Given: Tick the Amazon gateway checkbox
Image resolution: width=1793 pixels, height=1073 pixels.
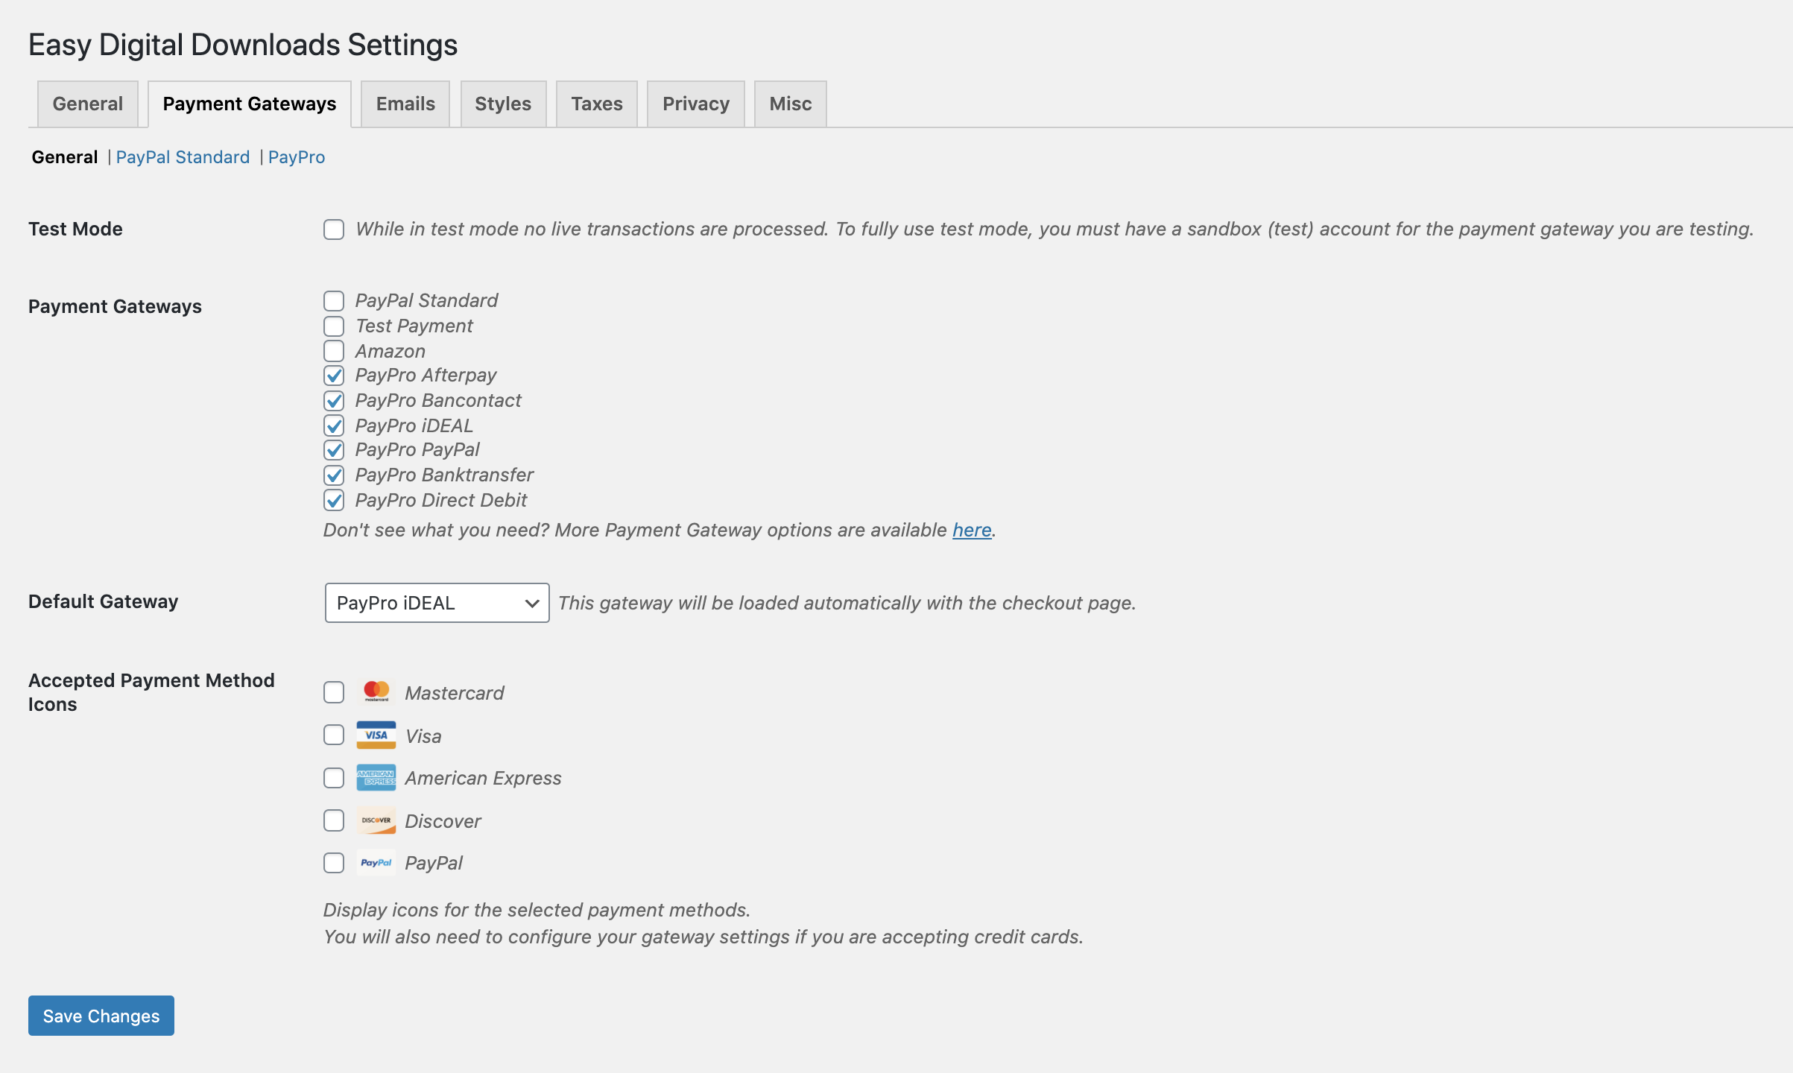Looking at the screenshot, I should (x=334, y=351).
